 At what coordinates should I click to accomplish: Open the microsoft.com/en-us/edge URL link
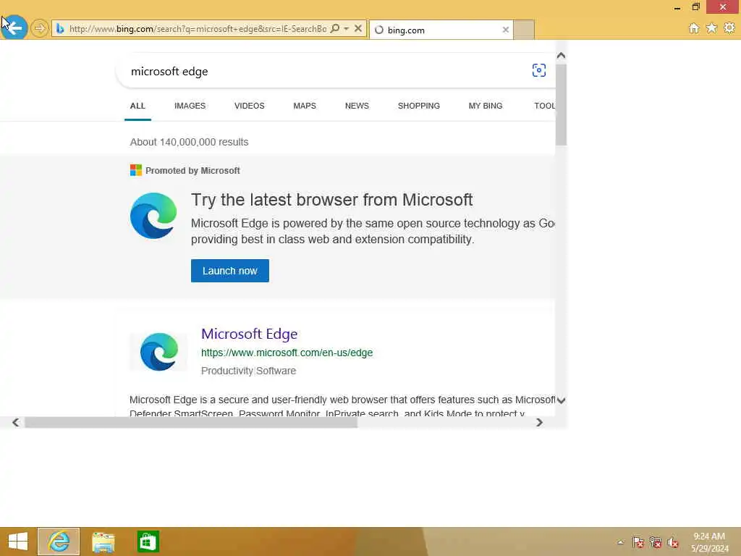pyautogui.click(x=287, y=353)
